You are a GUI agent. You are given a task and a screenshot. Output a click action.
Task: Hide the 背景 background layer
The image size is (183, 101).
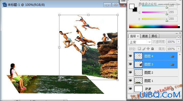coord(130,89)
